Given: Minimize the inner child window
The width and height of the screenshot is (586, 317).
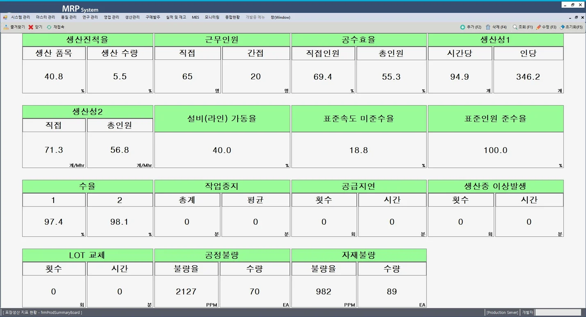Looking at the screenshot, I should (570, 18).
